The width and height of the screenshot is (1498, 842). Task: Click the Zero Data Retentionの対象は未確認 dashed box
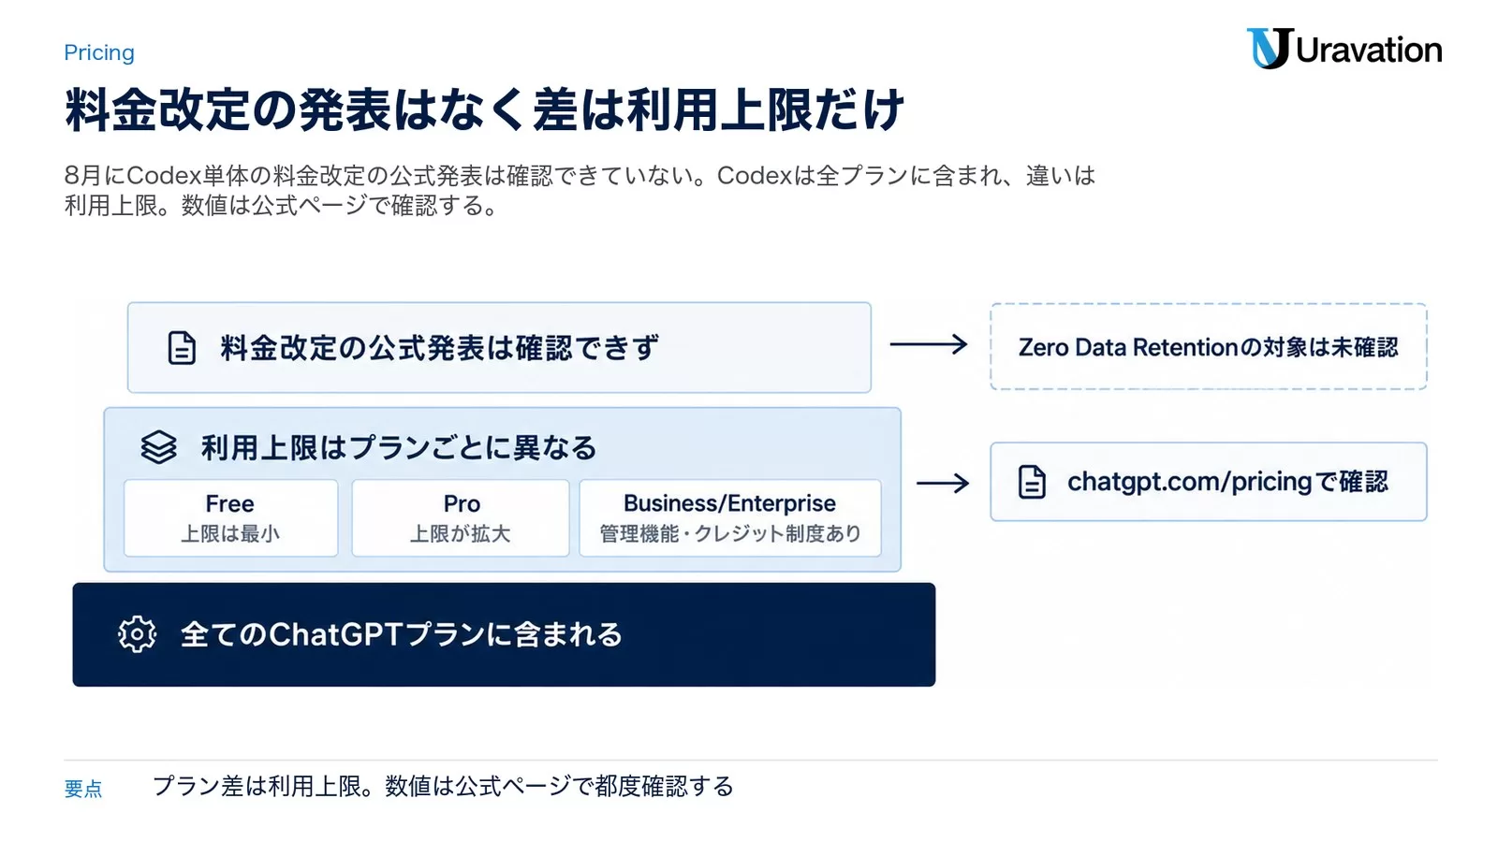click(x=1208, y=346)
